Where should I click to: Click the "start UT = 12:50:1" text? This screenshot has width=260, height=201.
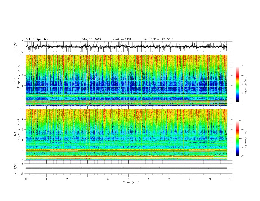pos(159,39)
